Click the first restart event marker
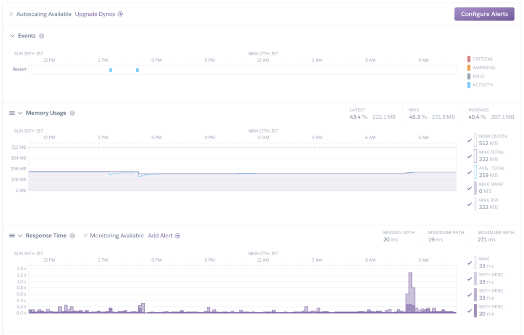The height and width of the screenshot is (335, 524). coord(111,70)
